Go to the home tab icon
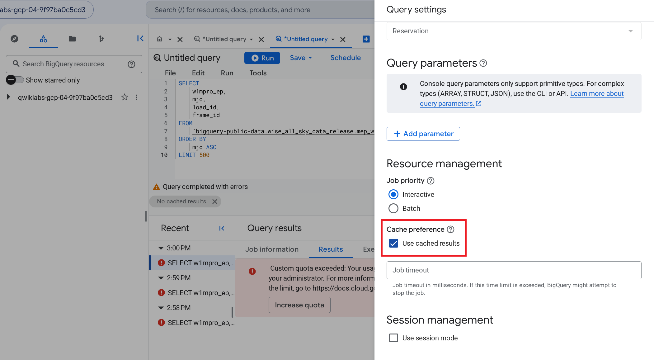 [x=159, y=39]
